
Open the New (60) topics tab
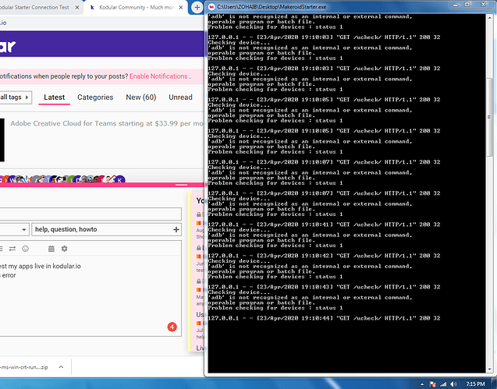click(x=141, y=97)
